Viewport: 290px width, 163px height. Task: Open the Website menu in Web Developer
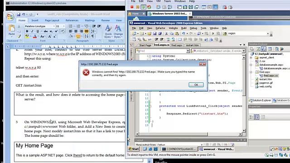pos(173,28)
